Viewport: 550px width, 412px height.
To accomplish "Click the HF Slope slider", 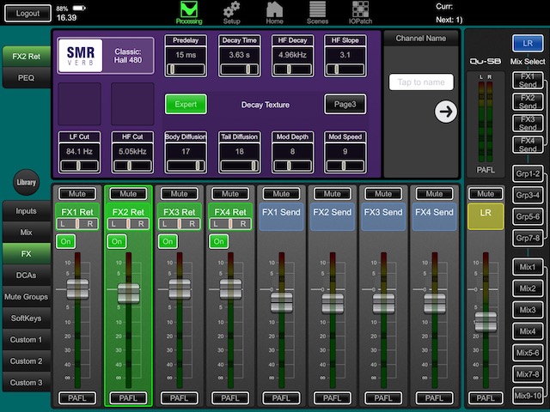I will (x=345, y=70).
